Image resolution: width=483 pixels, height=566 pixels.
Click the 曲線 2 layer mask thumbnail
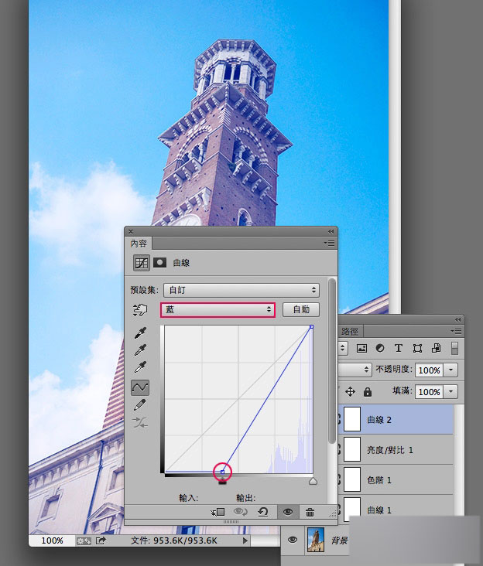point(352,419)
